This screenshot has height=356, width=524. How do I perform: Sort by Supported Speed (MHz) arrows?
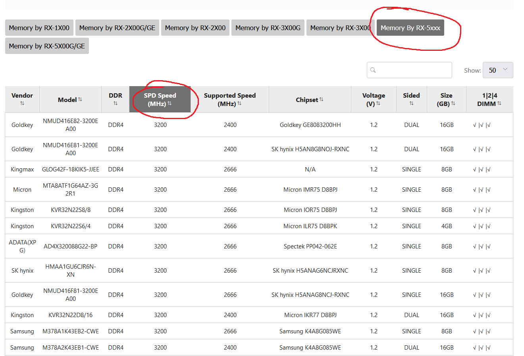pos(239,104)
